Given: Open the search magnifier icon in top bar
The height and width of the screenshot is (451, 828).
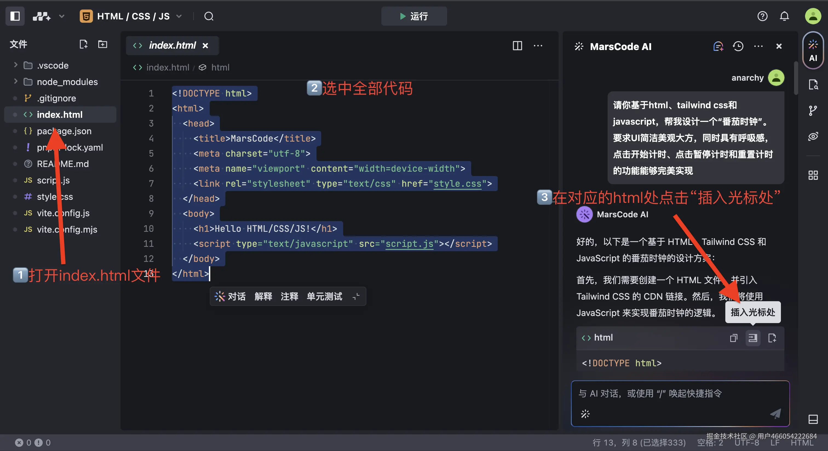Looking at the screenshot, I should 209,16.
